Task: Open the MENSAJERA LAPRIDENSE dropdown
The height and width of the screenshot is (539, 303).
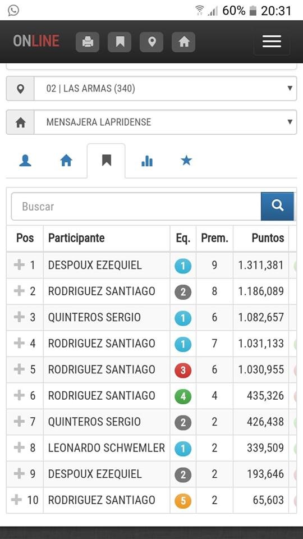Action: pyautogui.click(x=151, y=122)
